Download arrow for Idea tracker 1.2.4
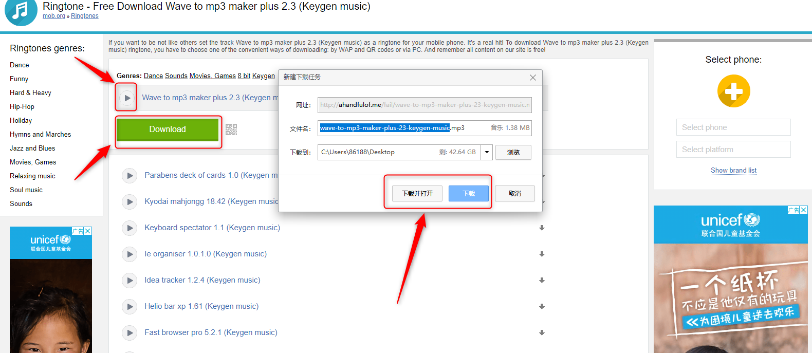The width and height of the screenshot is (812, 353). [x=542, y=281]
